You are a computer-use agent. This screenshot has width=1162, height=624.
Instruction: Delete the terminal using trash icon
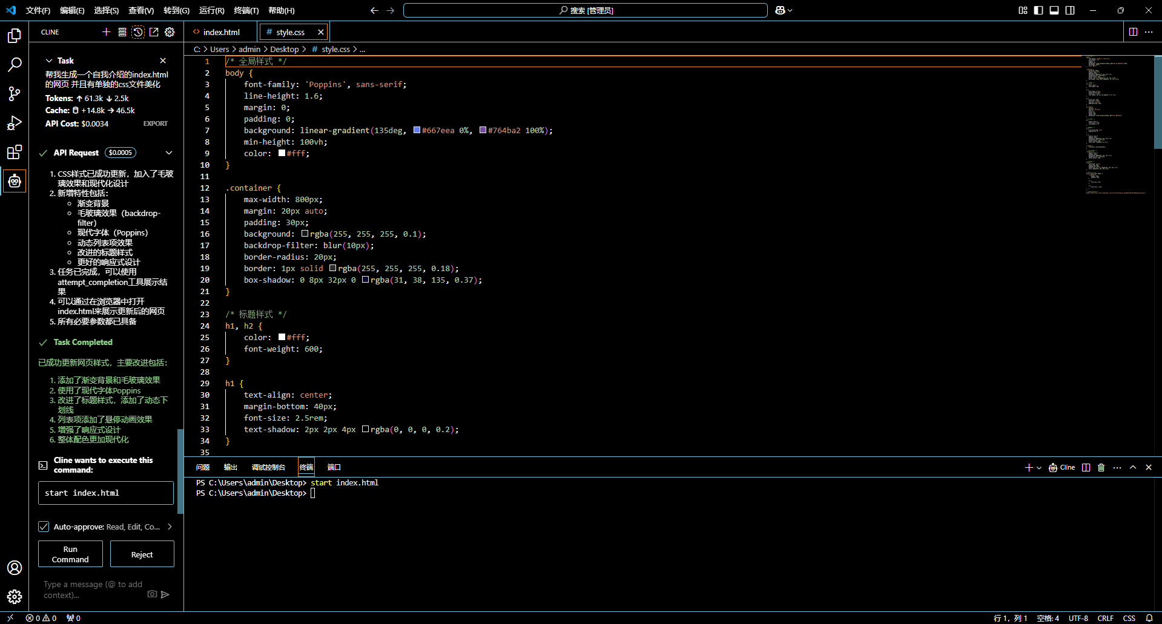(x=1101, y=467)
